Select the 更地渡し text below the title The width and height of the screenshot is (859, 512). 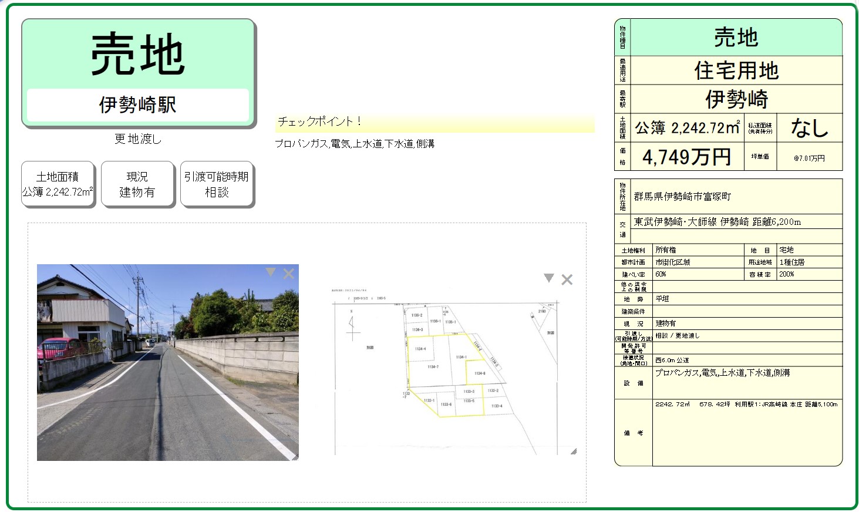(138, 139)
